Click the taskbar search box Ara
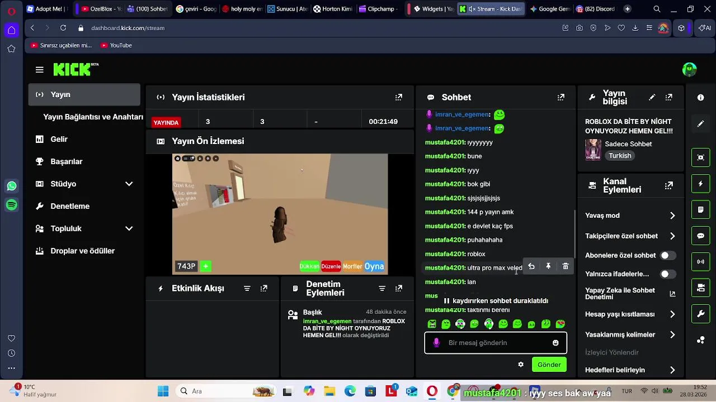 [227, 391]
